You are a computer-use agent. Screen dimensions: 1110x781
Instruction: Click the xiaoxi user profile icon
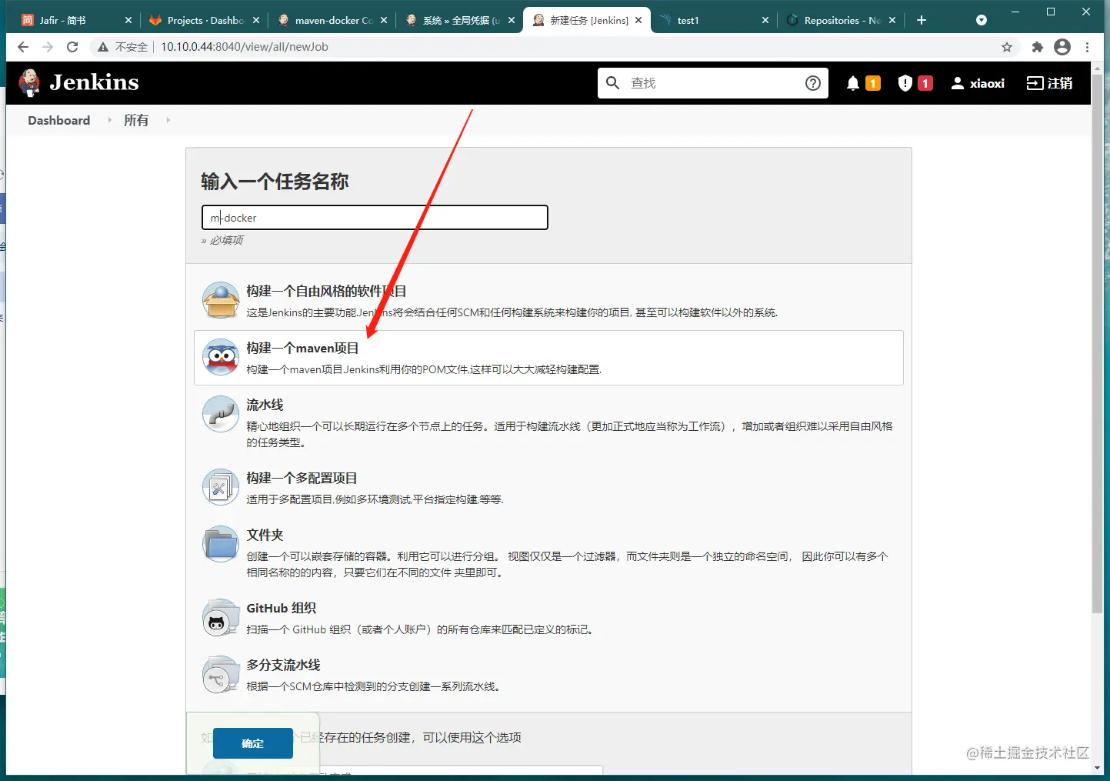(x=958, y=83)
